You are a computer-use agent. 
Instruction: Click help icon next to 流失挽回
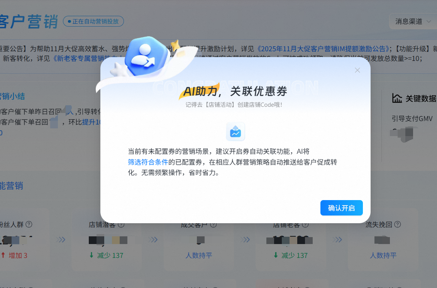pos(397,224)
